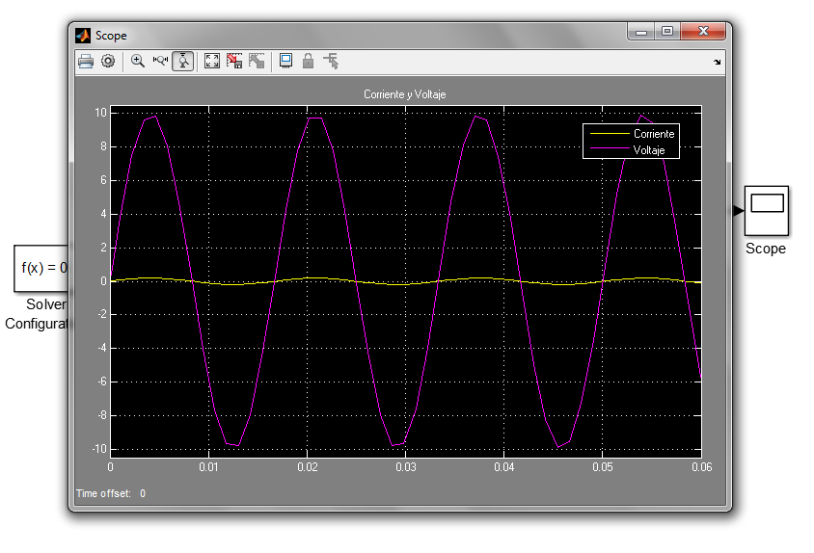The height and width of the screenshot is (553, 814).
Task: Maximize the Scope window
Action: [667, 31]
